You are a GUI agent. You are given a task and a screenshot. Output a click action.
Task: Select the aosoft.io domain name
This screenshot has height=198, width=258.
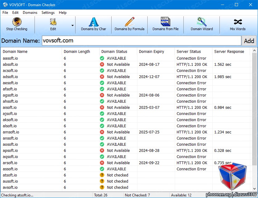tap(10, 144)
